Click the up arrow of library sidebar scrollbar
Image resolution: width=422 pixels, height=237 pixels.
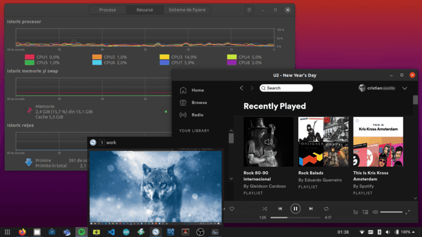click(231, 131)
